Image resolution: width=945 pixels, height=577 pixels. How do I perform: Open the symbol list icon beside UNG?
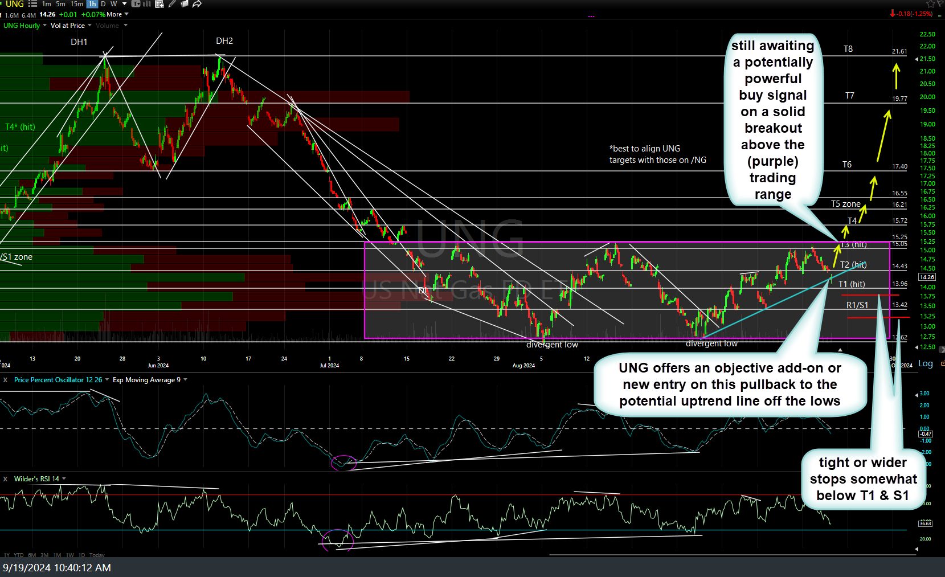[32, 4]
